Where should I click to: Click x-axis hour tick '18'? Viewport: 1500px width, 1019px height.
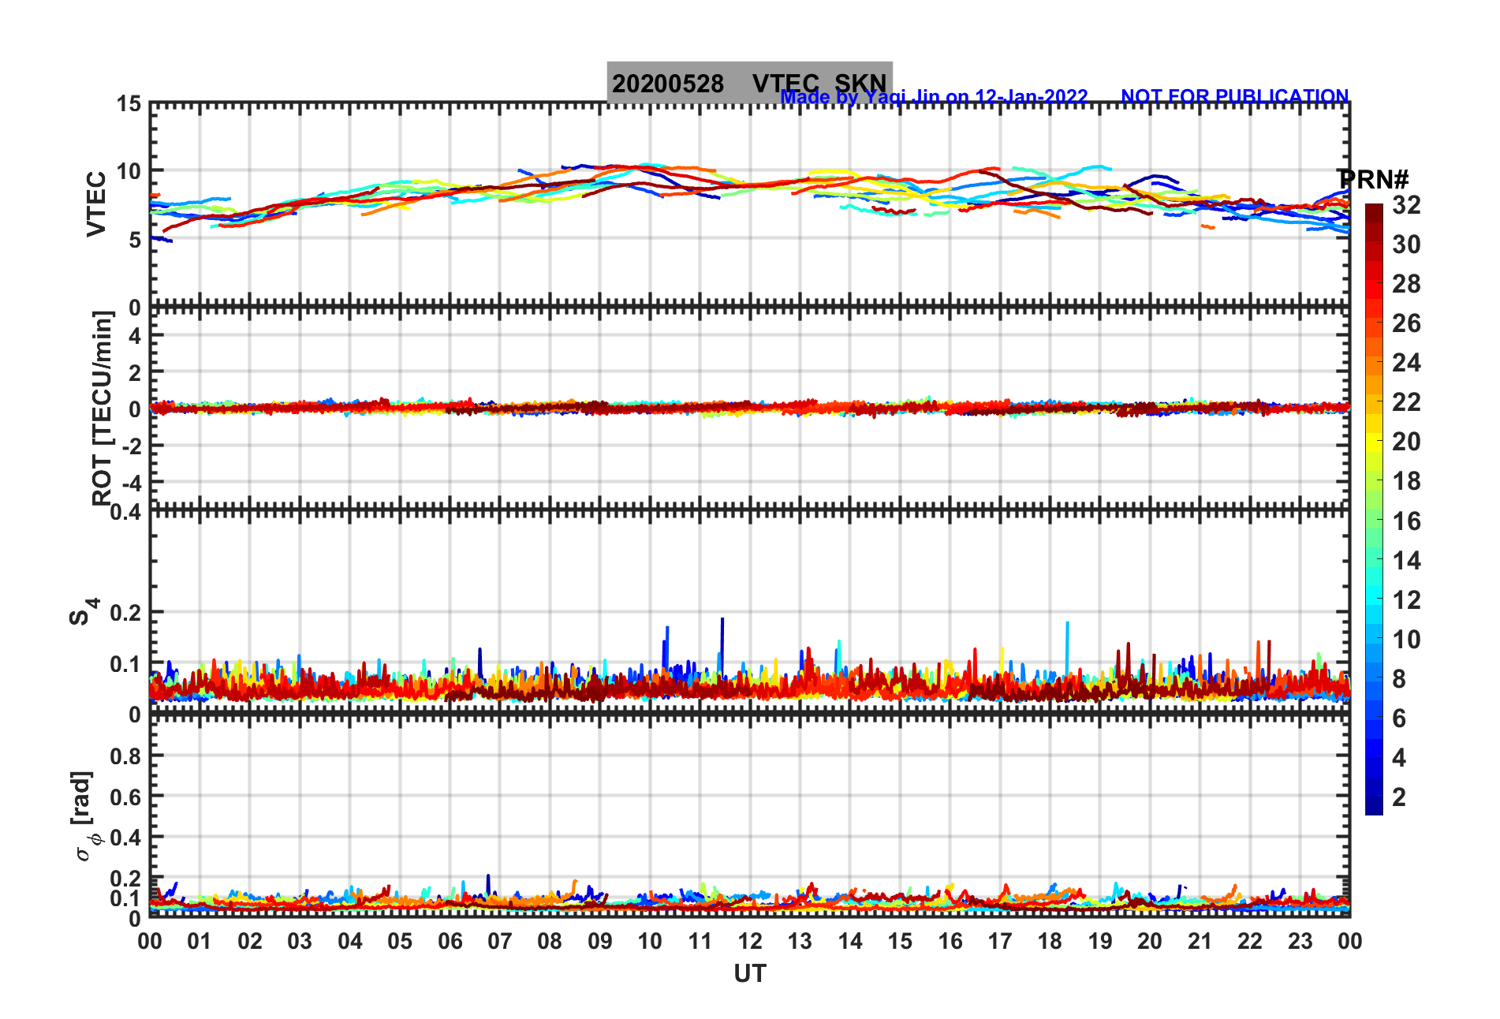(1050, 941)
